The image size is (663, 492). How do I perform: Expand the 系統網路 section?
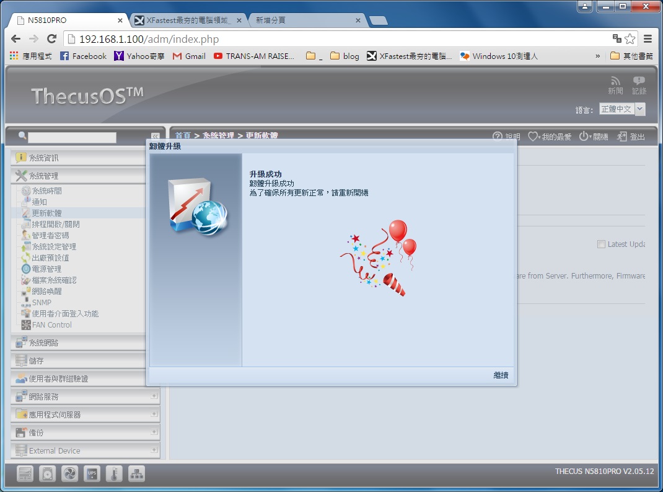pyautogui.click(x=78, y=343)
